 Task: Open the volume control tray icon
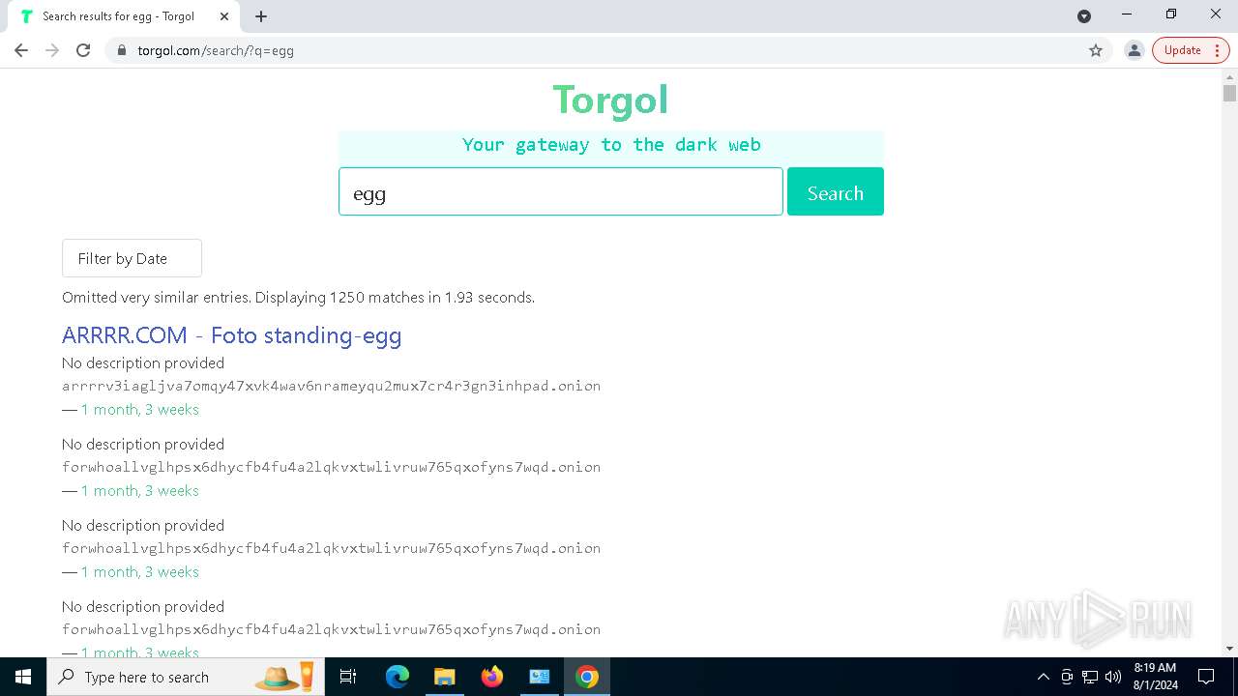(1113, 677)
